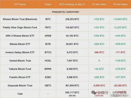Select the -566 BTC inflow cell
131x98 pixels.
[x=99, y=52]
